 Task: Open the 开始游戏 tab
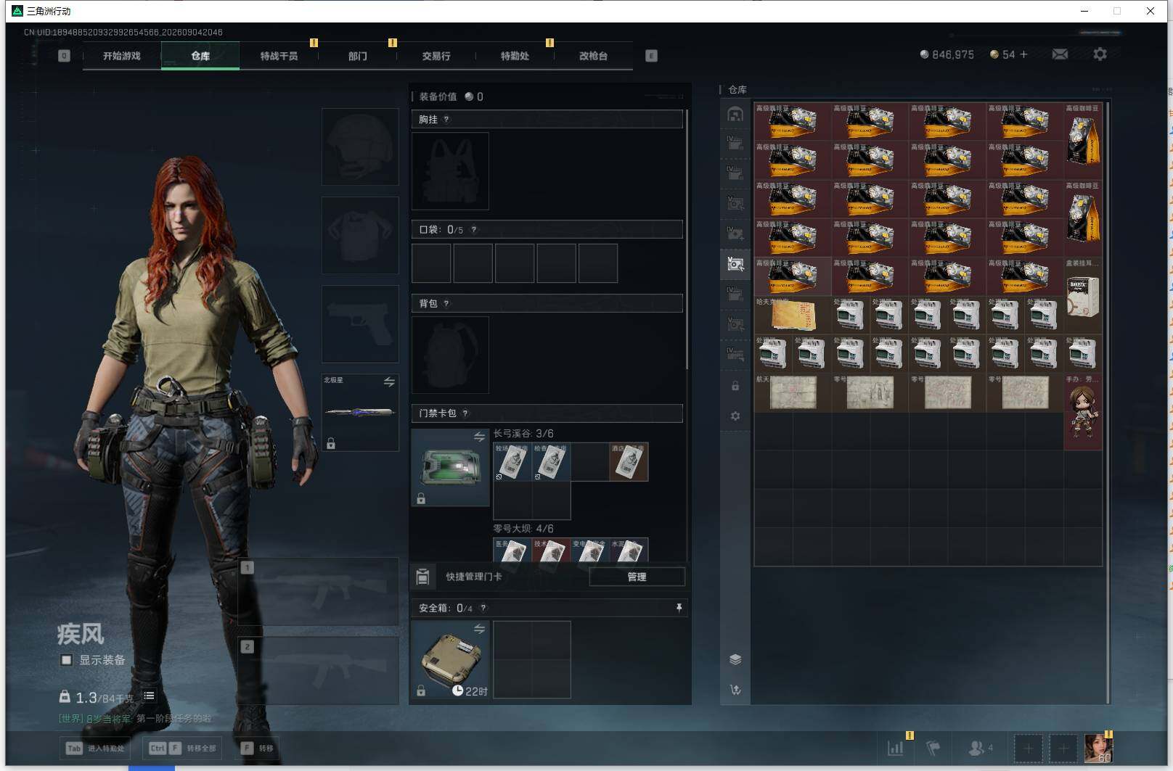(x=121, y=56)
